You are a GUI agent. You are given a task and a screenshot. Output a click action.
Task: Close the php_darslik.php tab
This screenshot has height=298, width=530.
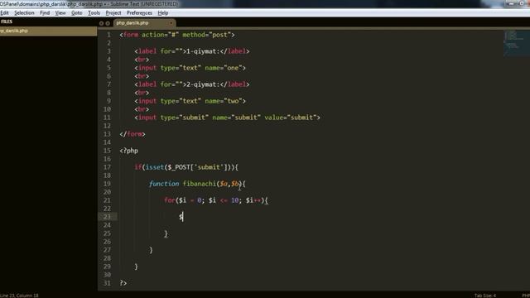[x=171, y=23]
